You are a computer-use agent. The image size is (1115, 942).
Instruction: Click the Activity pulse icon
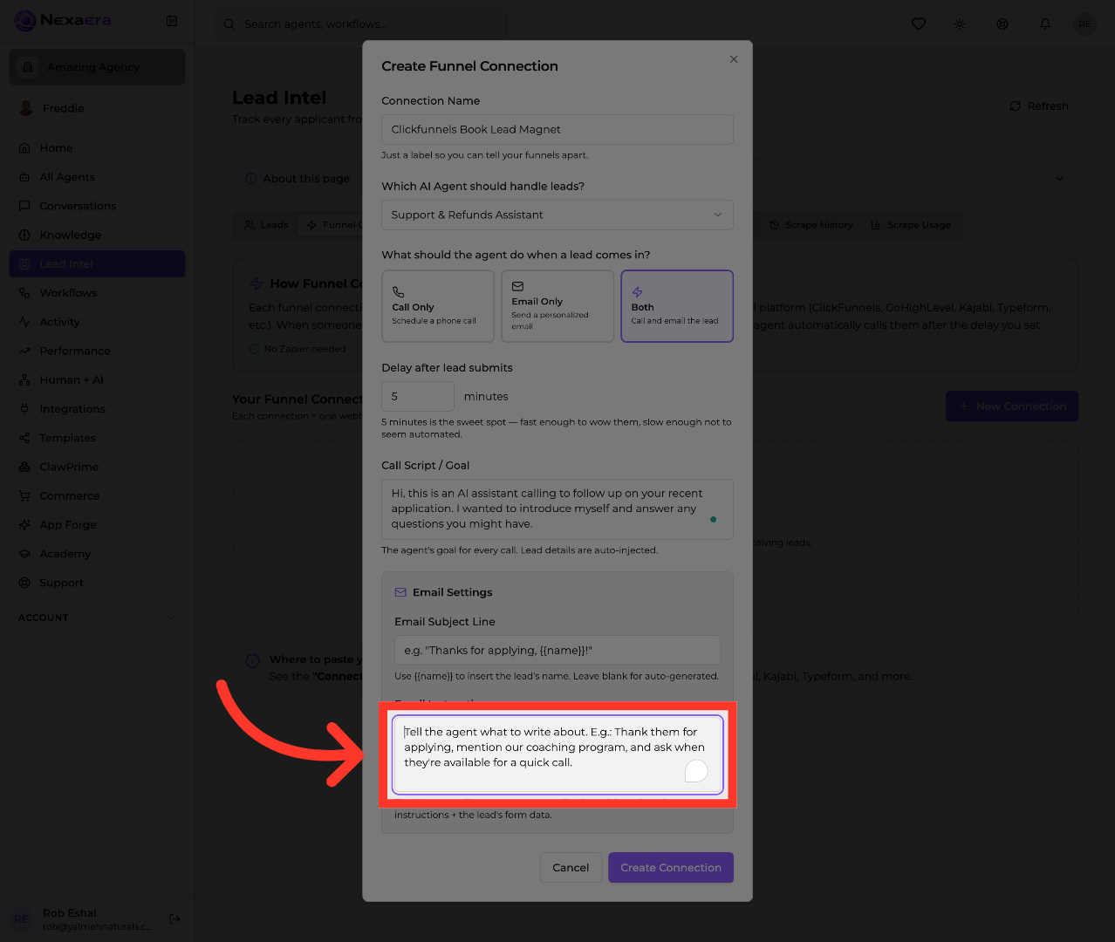click(24, 322)
